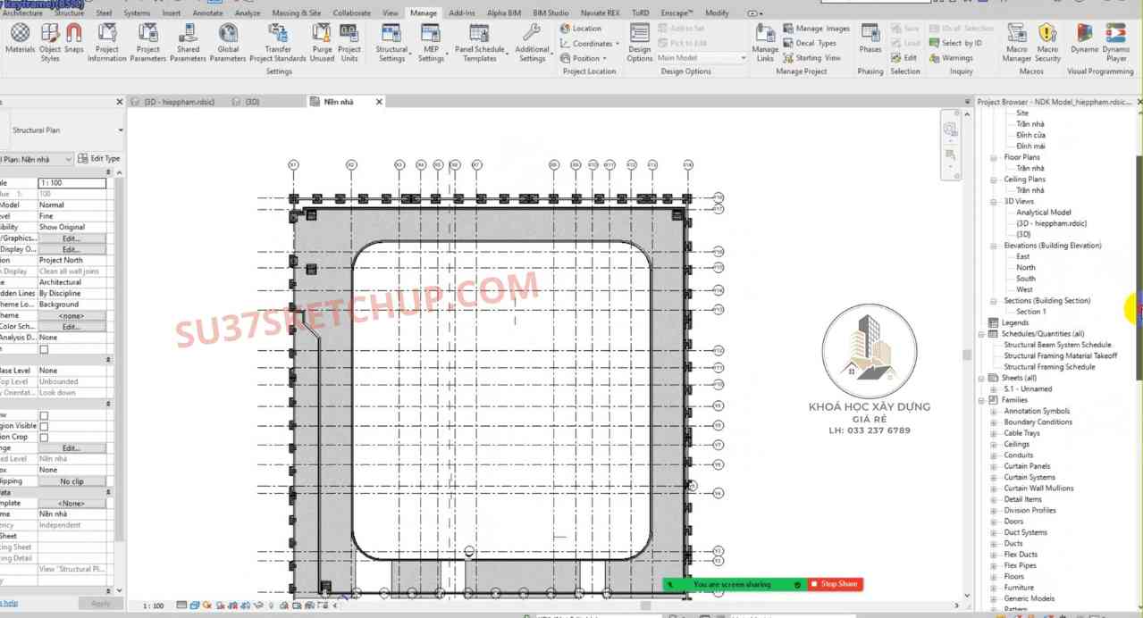1143x618 pixels.
Task: Open the Phases dialog
Action: [870, 40]
